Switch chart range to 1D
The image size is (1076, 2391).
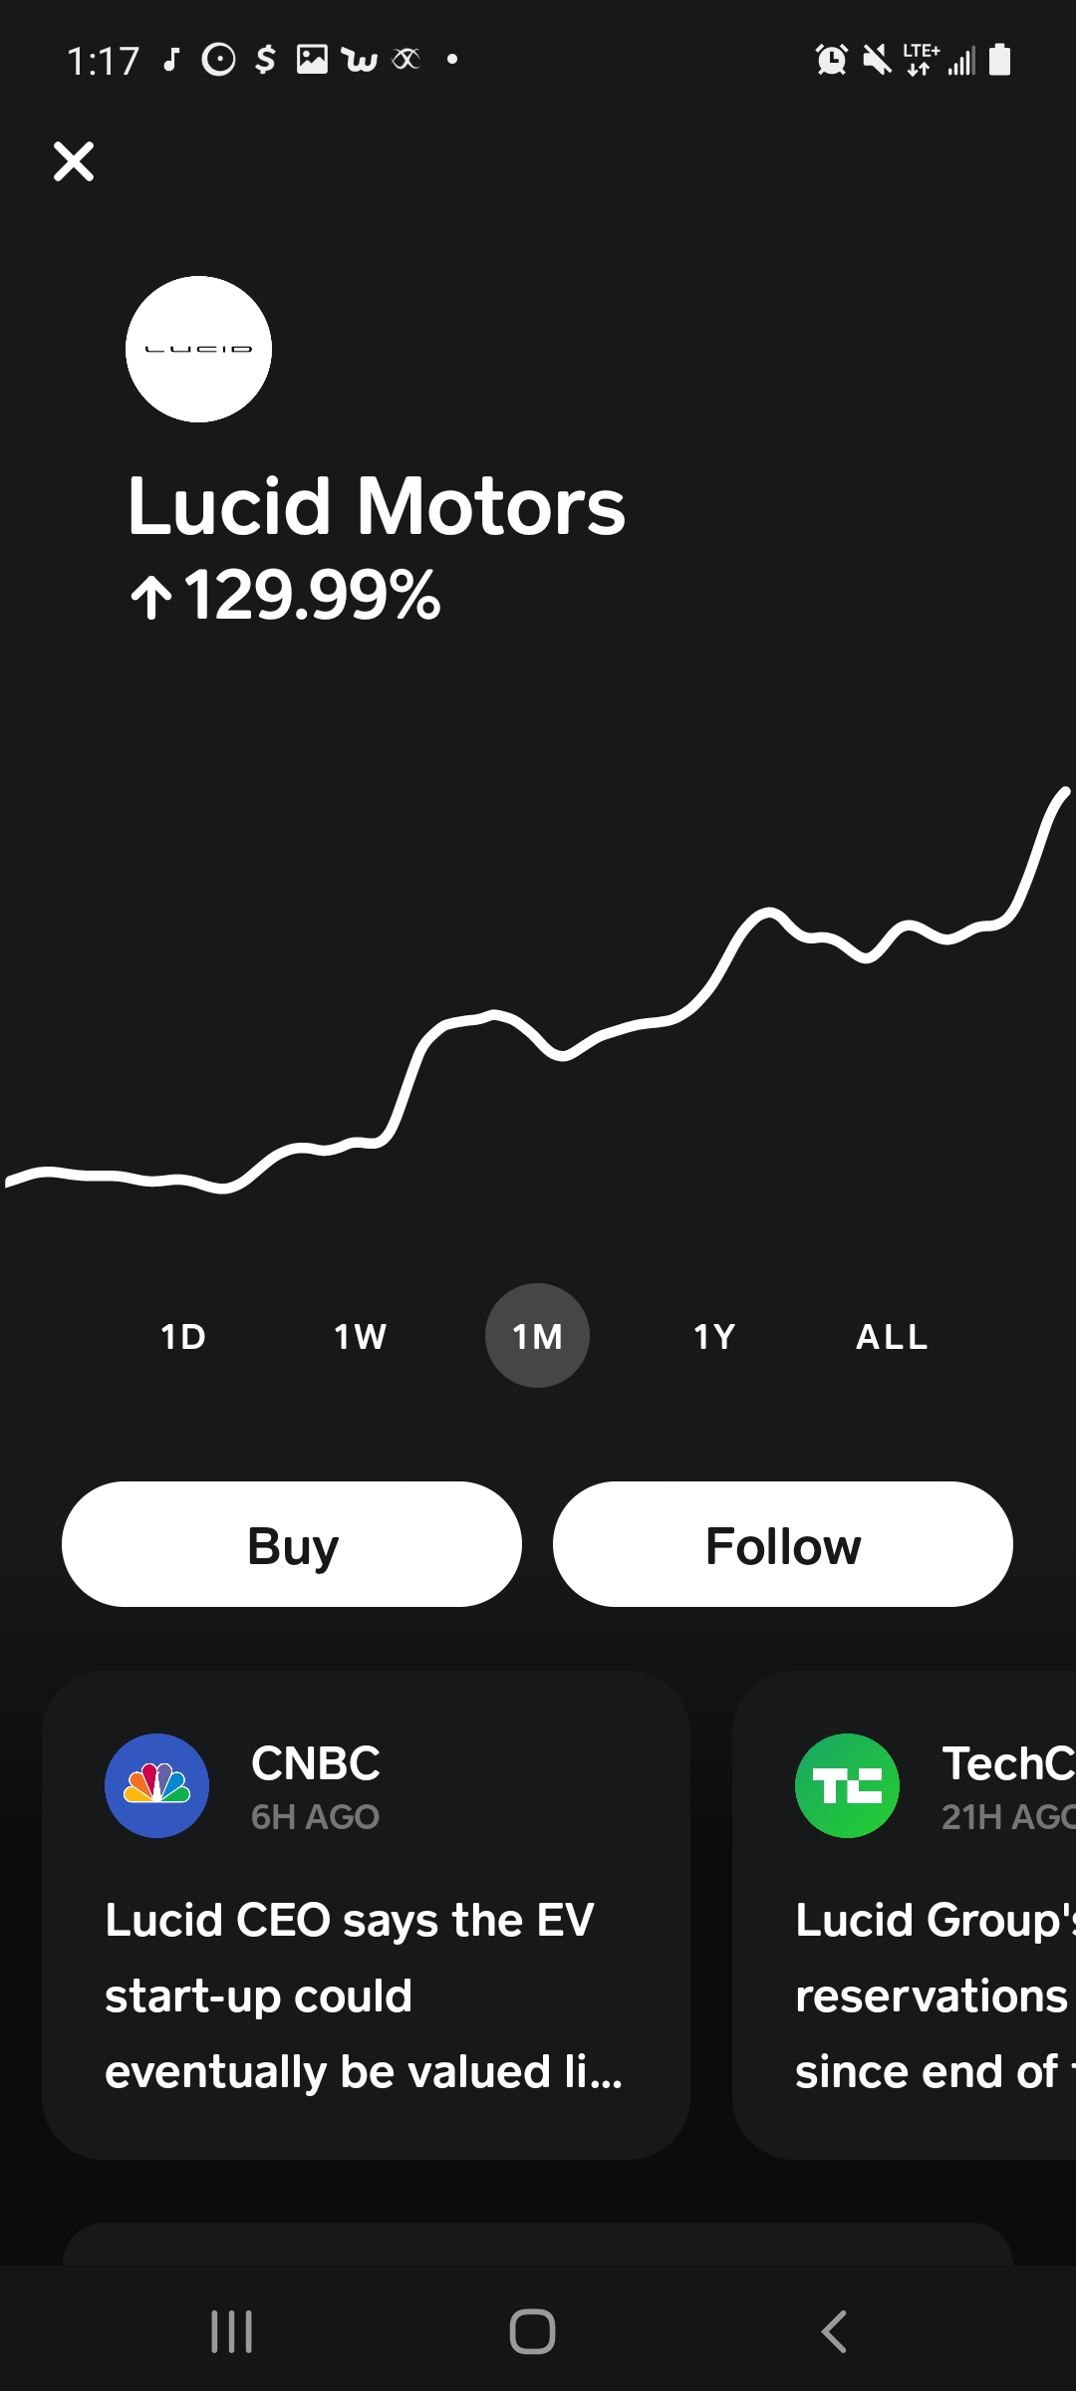pos(183,1336)
